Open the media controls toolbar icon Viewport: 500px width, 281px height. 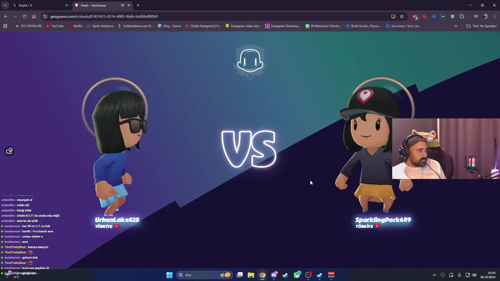pos(476,16)
